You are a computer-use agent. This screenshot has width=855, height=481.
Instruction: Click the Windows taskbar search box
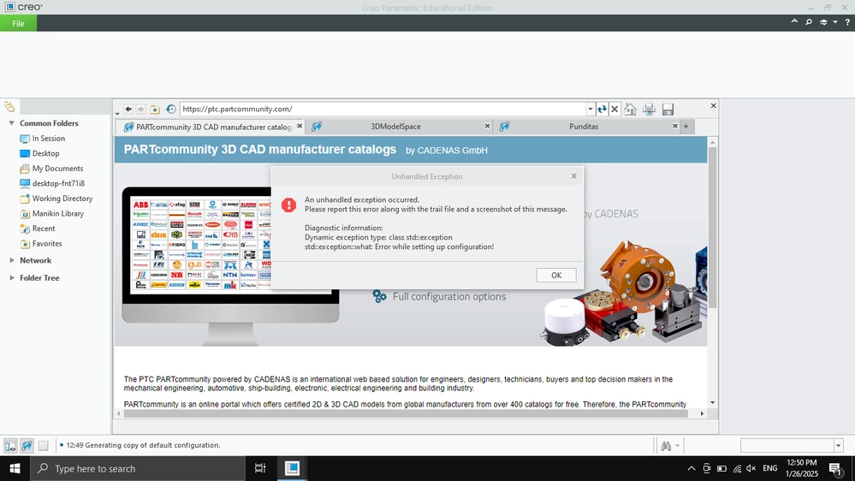(x=138, y=468)
